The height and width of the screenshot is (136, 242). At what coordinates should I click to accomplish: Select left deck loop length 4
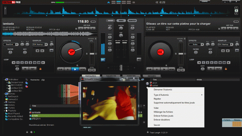(26, 63)
